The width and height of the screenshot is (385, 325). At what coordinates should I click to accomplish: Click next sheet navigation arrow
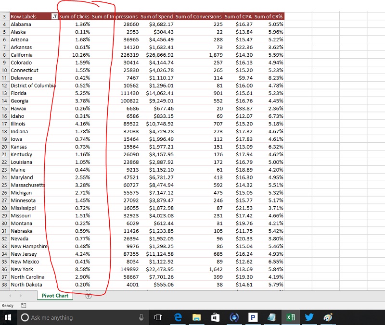[x=21, y=296]
